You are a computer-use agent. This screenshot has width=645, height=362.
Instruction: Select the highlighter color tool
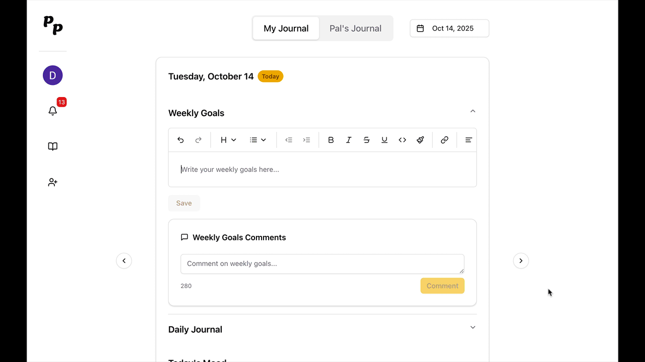pyautogui.click(x=420, y=140)
